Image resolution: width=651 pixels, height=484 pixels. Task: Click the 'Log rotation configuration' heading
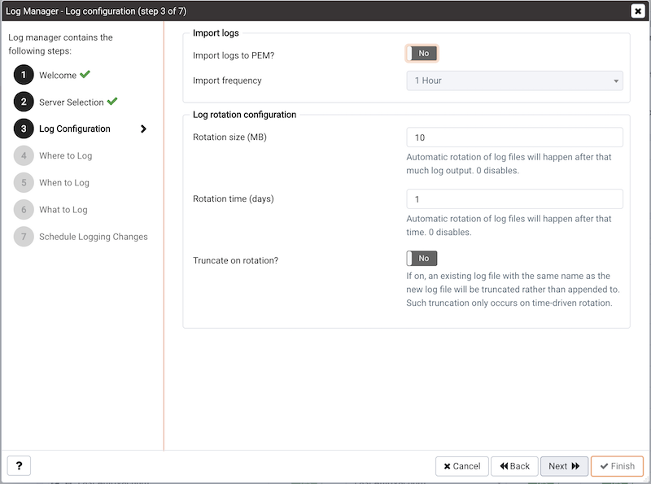[245, 115]
